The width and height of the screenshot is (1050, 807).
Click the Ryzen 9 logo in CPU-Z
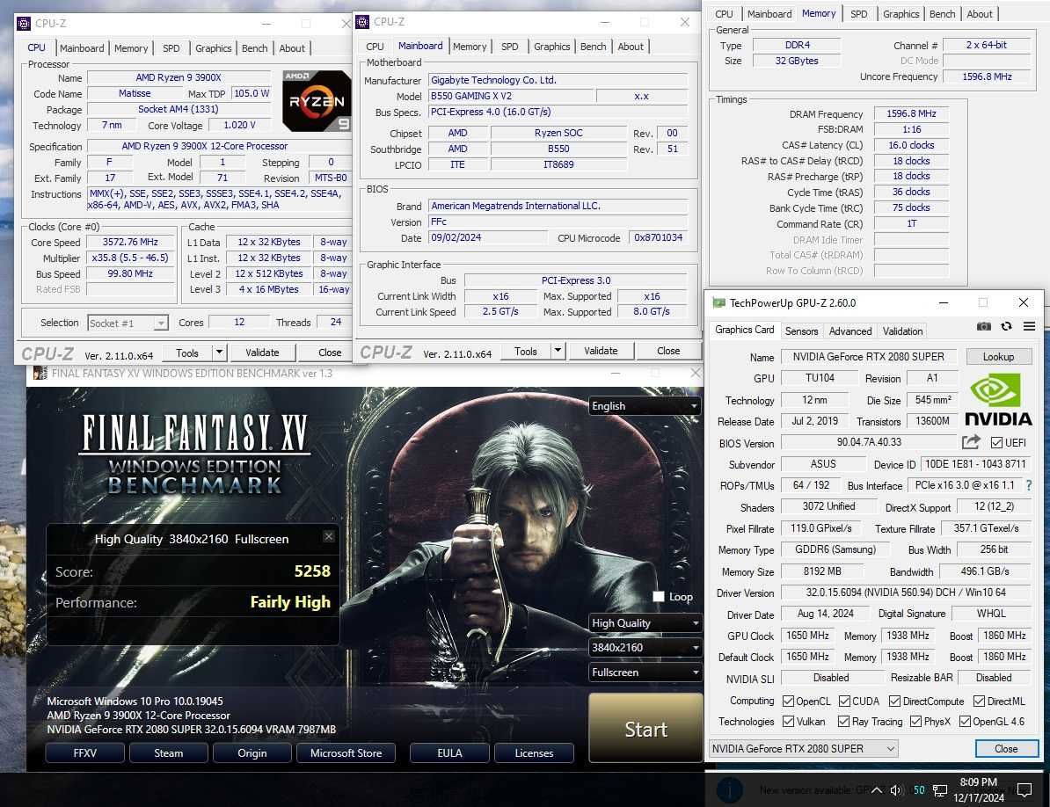point(317,100)
